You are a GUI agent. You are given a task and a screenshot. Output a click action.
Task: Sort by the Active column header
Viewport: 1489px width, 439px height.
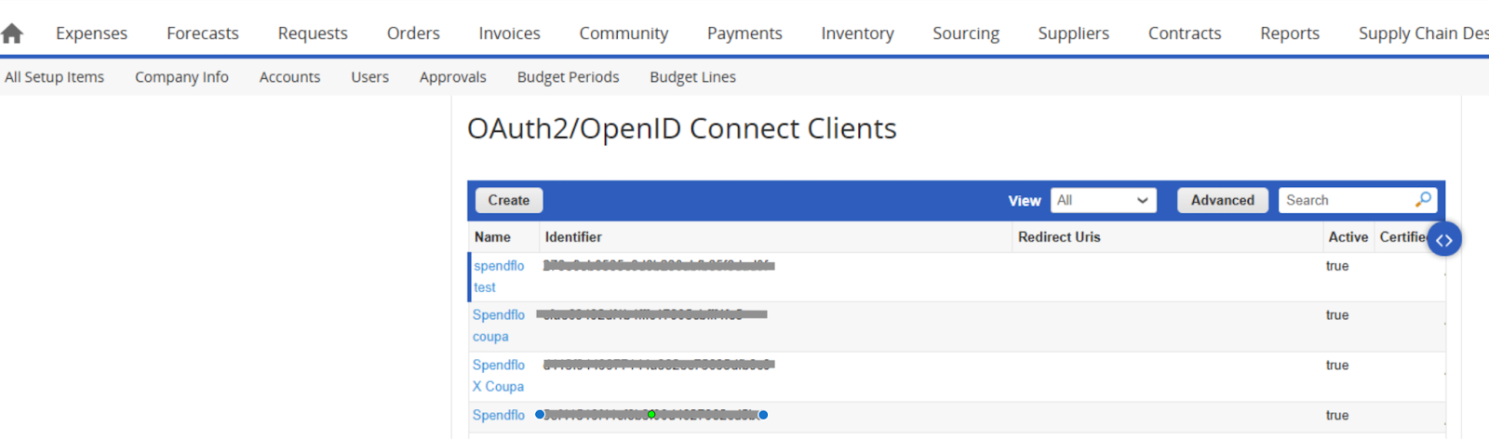[x=1348, y=237]
